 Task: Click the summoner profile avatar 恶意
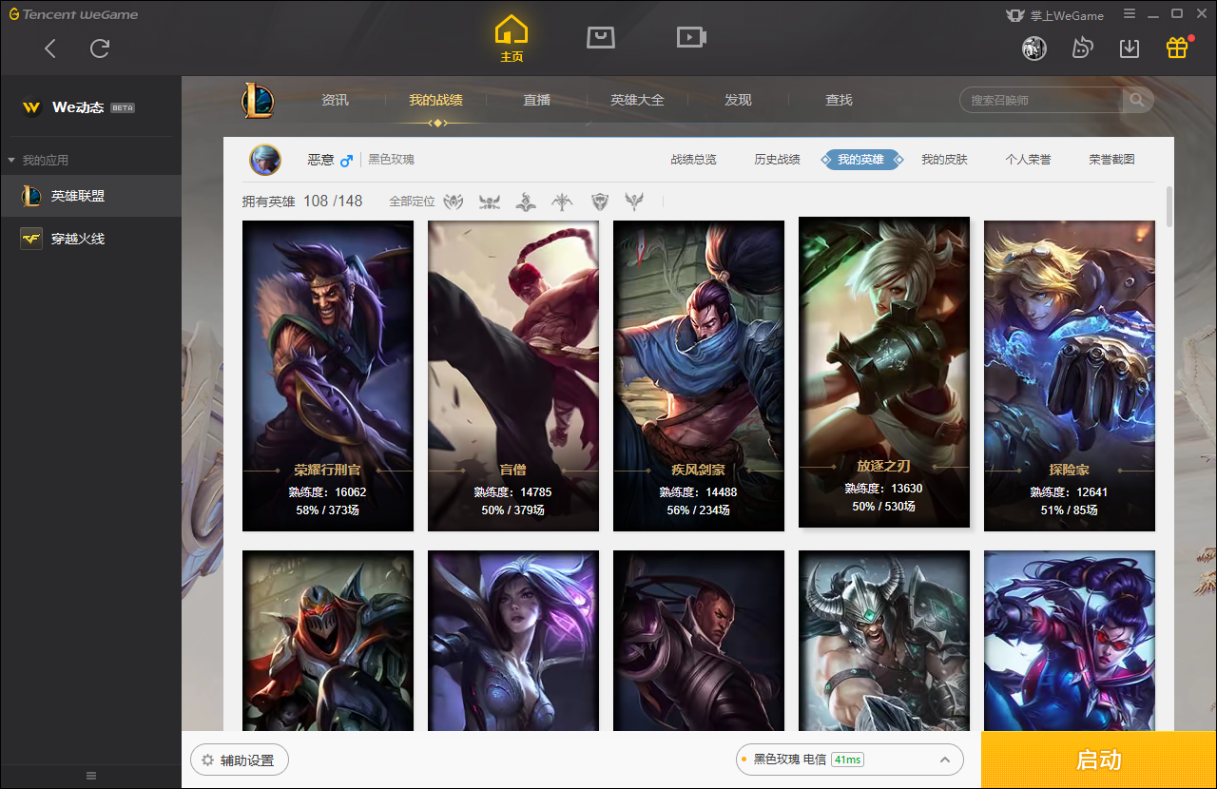coord(265,160)
